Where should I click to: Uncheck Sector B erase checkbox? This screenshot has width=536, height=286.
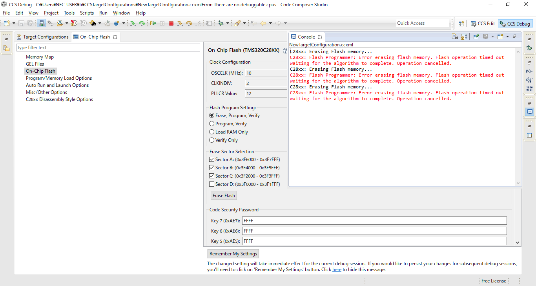(212, 168)
